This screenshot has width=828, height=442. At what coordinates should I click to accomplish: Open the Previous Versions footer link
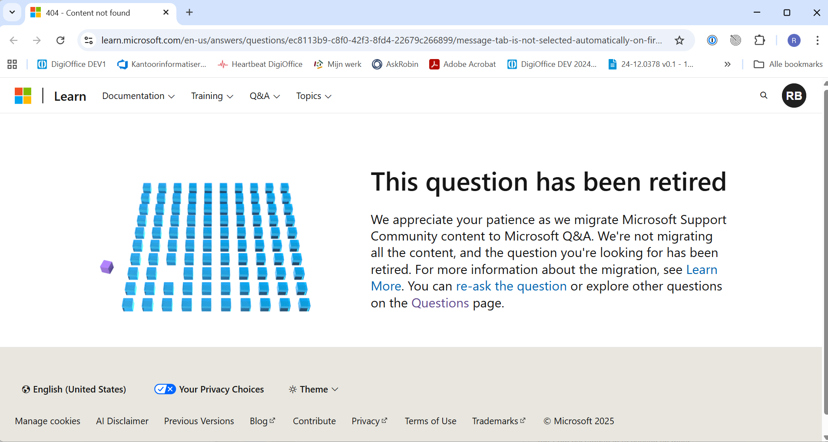pyautogui.click(x=199, y=421)
